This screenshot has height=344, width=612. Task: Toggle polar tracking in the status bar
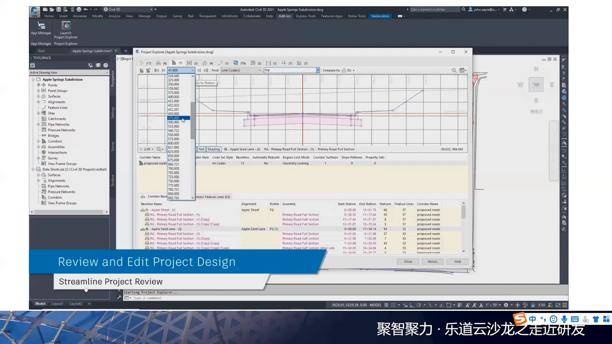(419, 305)
